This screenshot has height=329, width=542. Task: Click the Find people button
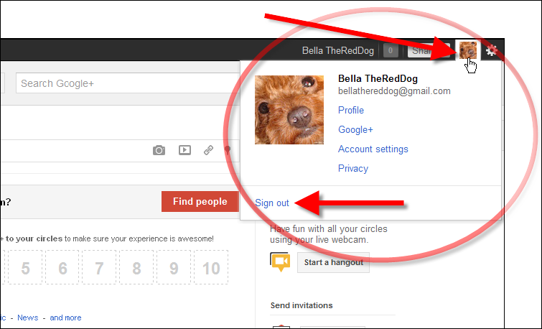[x=200, y=201]
